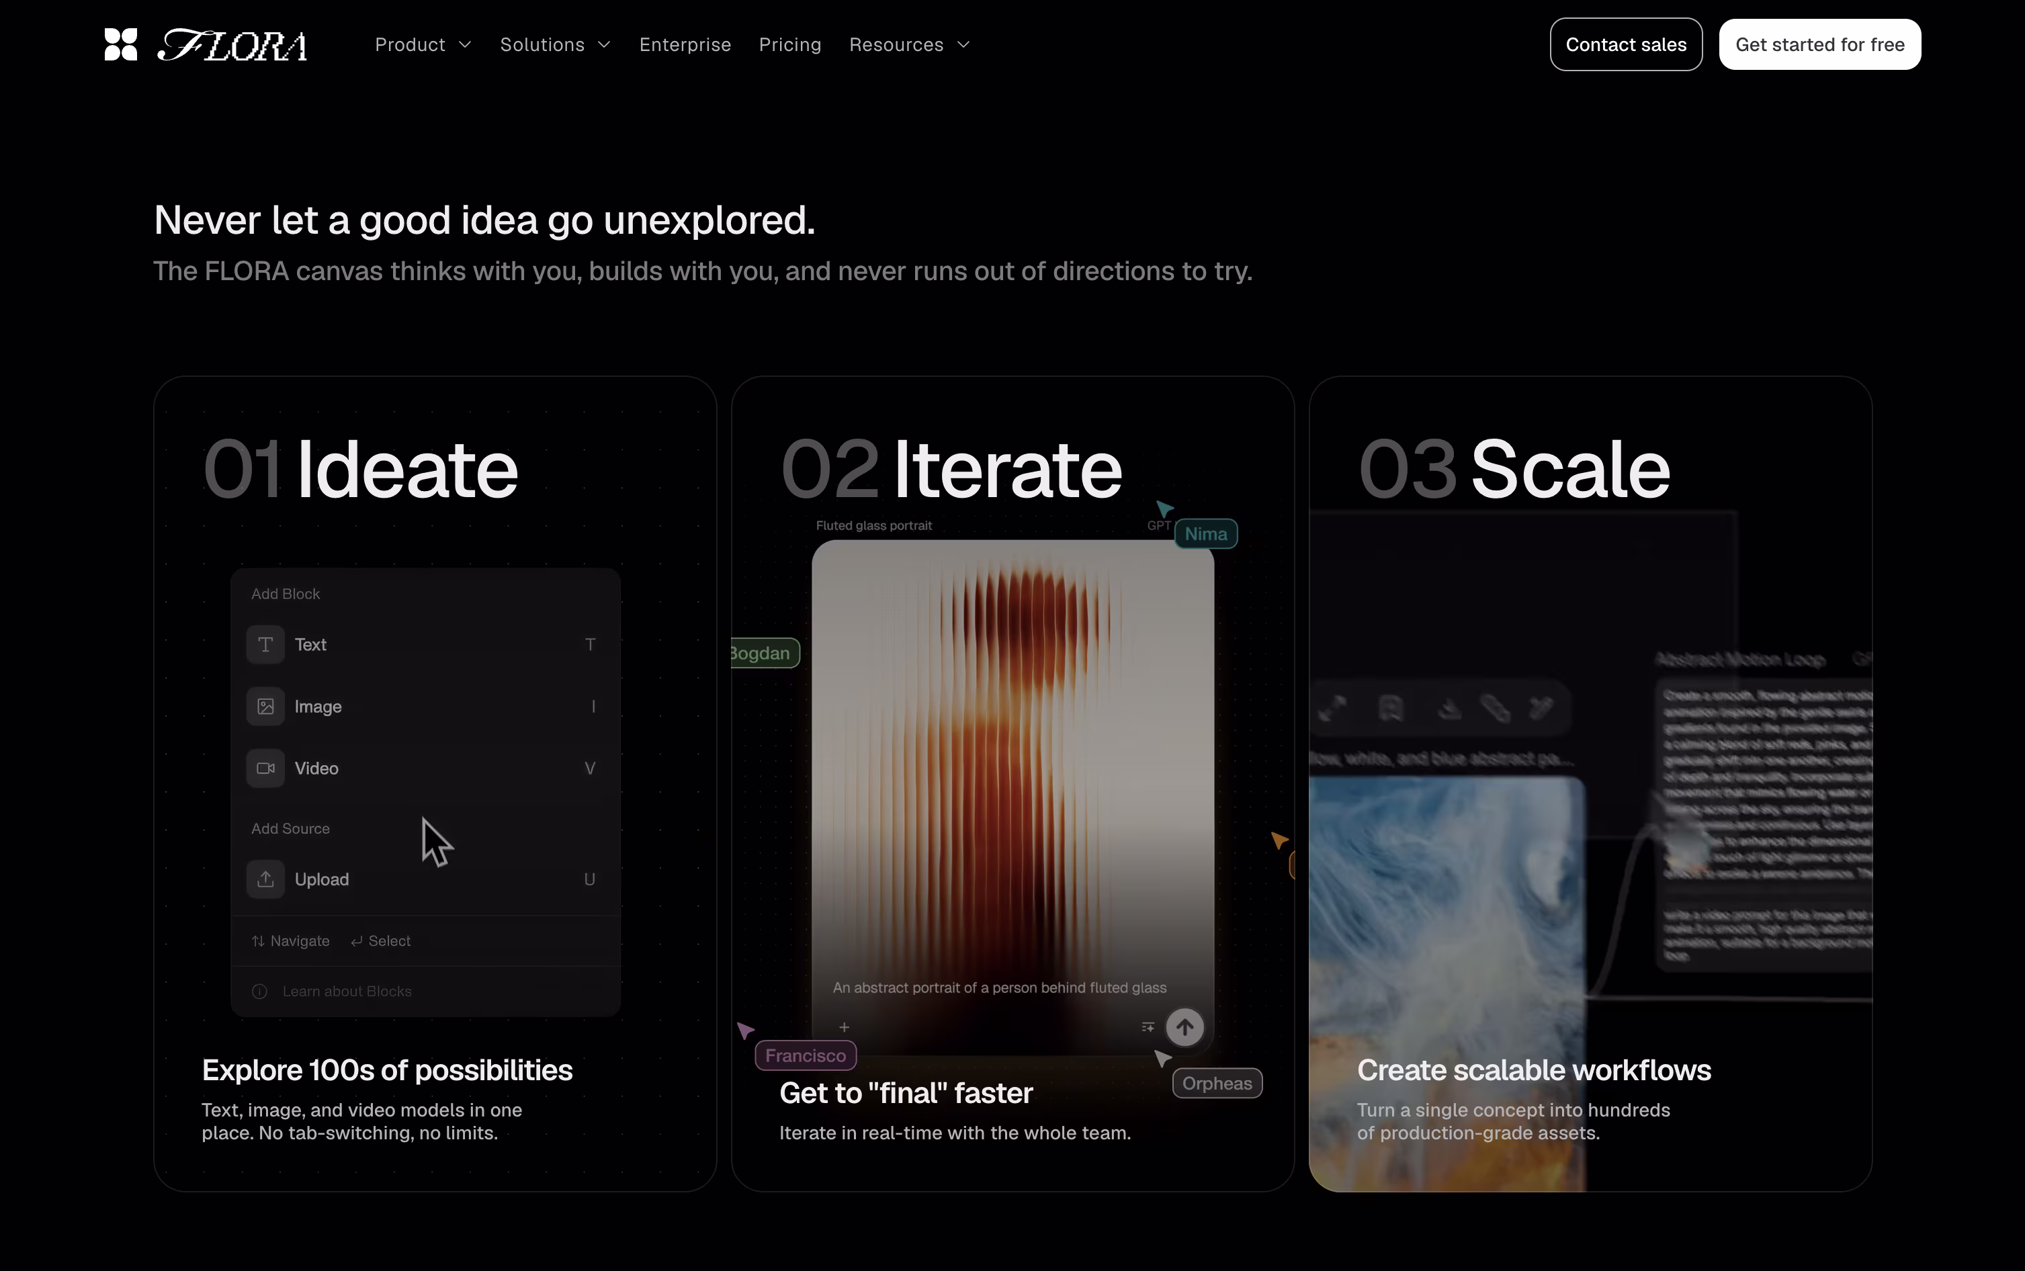Select the Text block icon
Viewport: 2025px width, 1271px height.
(265, 645)
